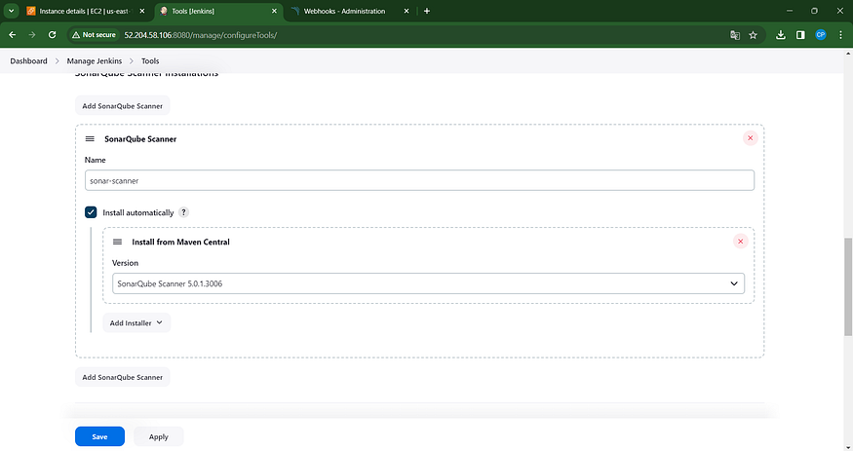
Task: Click the browser address bar URL
Action: 201,35
